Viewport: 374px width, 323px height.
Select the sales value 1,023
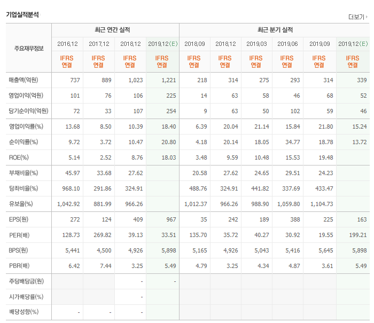click(136, 80)
